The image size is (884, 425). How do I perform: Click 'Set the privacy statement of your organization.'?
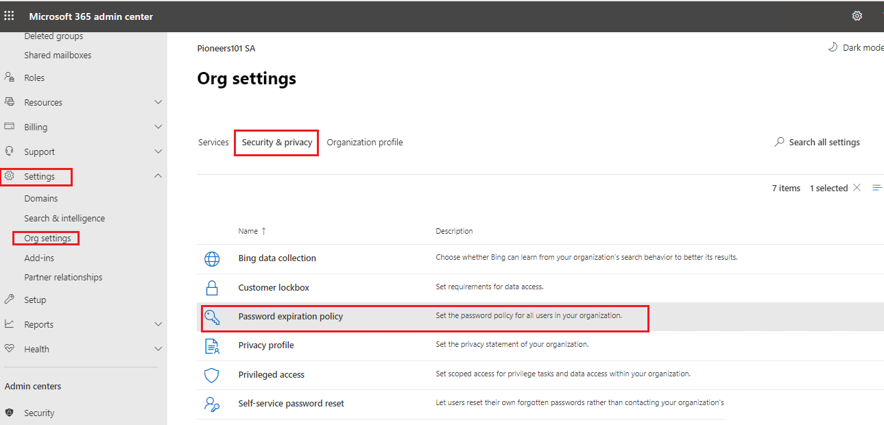coord(512,344)
